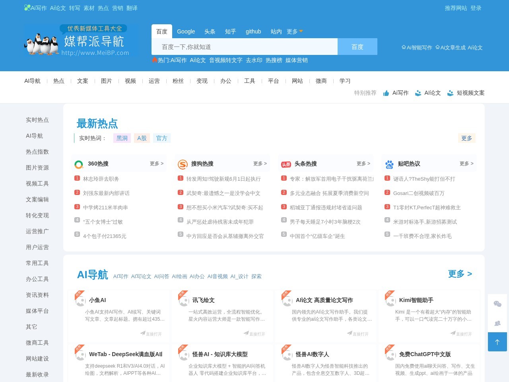
Task: Click the house icon beside Ai智能写作
Action: click(404, 47)
